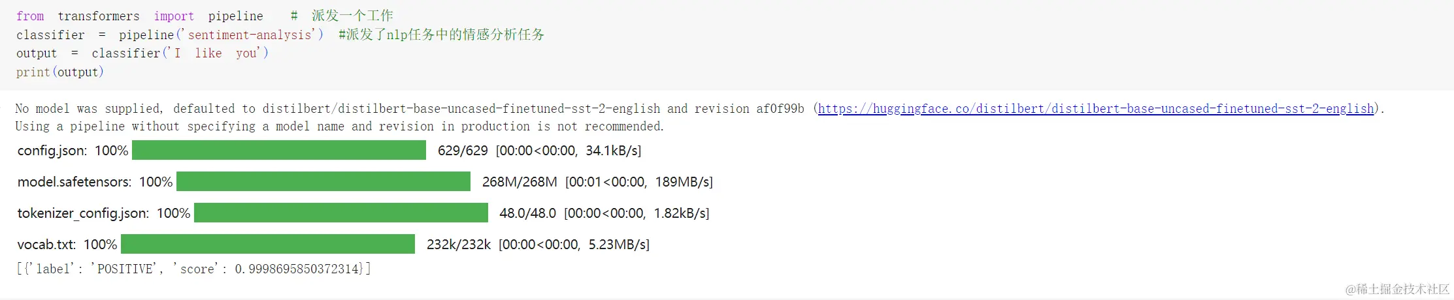Image resolution: width=1454 pixels, height=300 pixels.
Task: Click the model.safetensors progress bar
Action: tap(323, 182)
